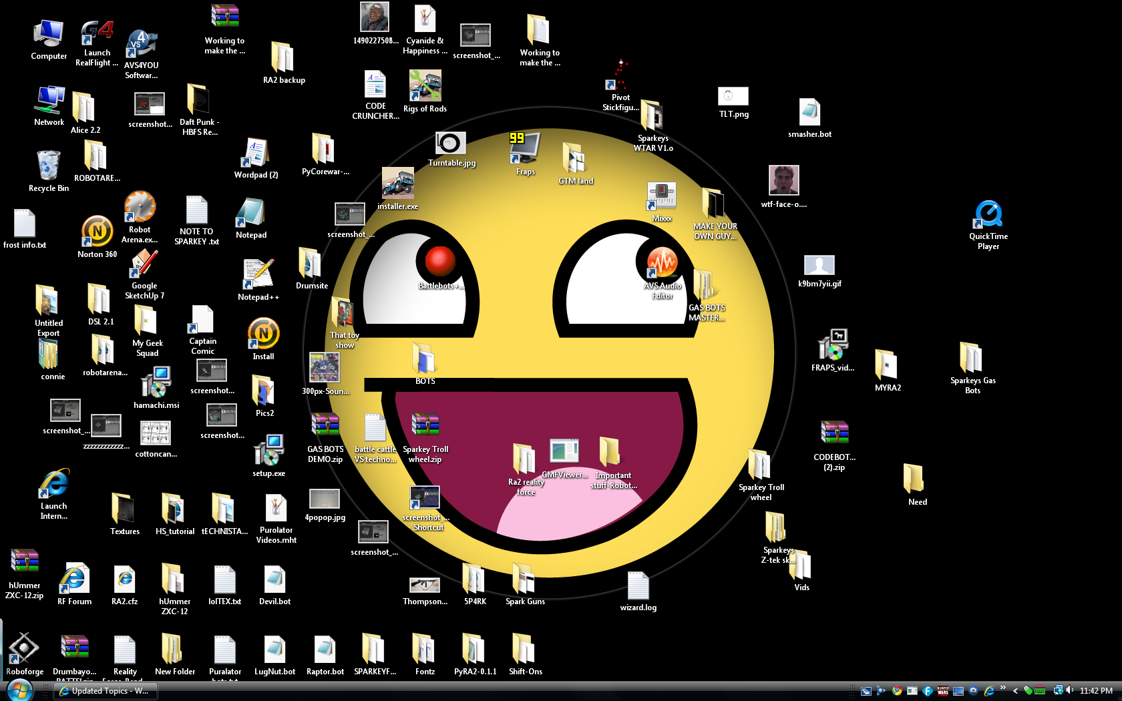Launch RealFlight G4 shortcut
Image resolution: width=1122 pixels, height=701 pixels.
tap(97, 43)
